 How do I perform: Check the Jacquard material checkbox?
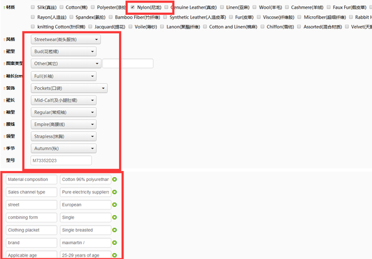[90, 27]
